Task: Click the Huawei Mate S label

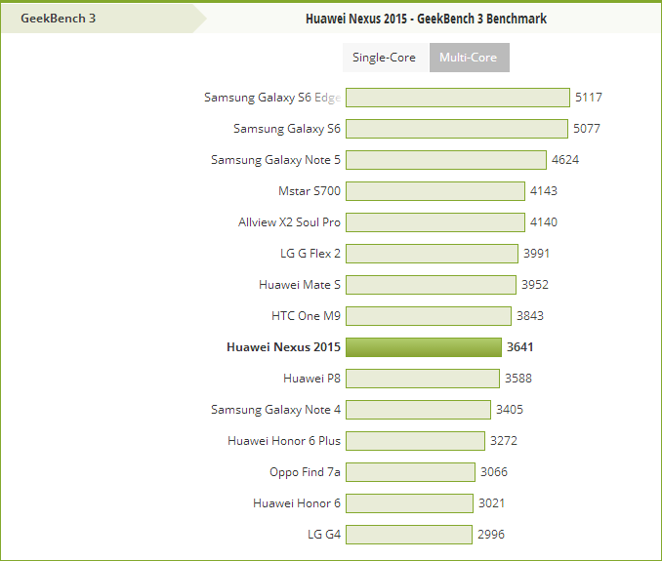Action: point(300,285)
